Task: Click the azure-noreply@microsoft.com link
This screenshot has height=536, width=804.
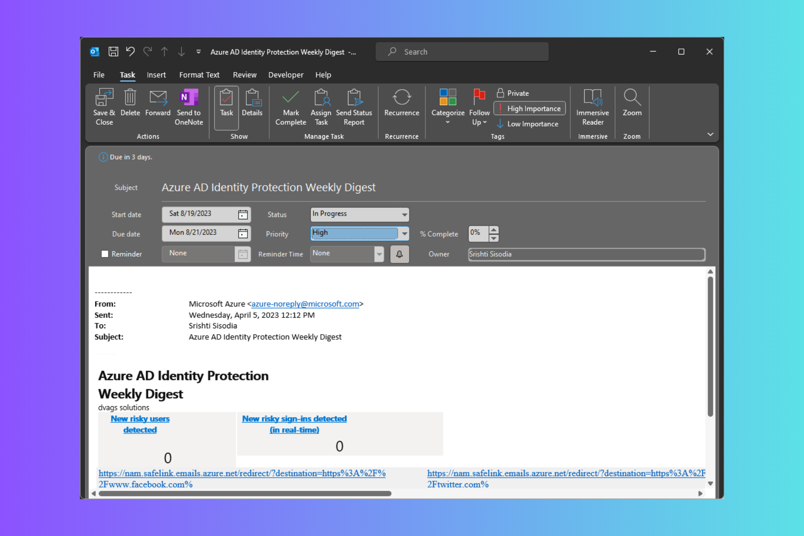Action: [305, 304]
